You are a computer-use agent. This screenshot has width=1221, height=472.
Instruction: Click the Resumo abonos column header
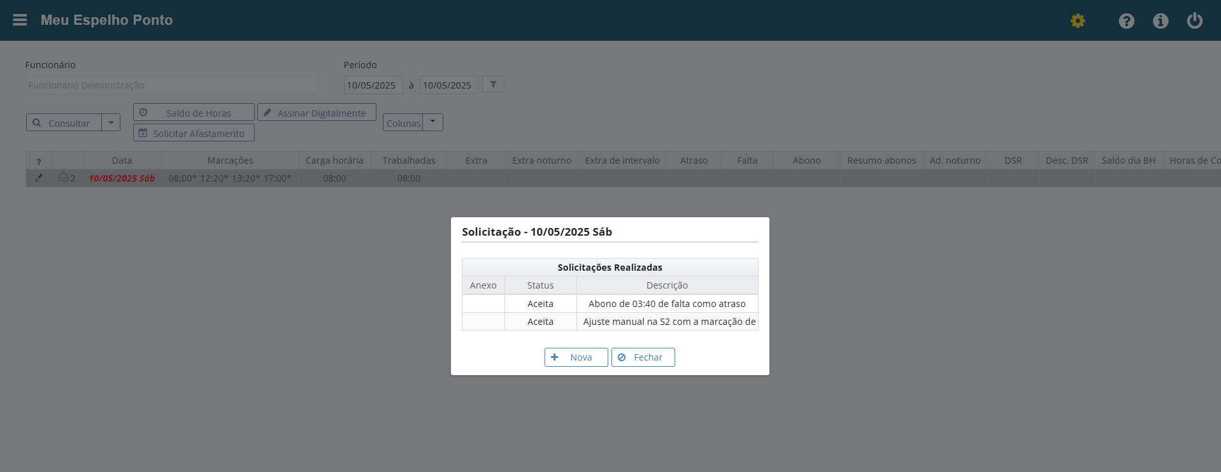(x=882, y=161)
